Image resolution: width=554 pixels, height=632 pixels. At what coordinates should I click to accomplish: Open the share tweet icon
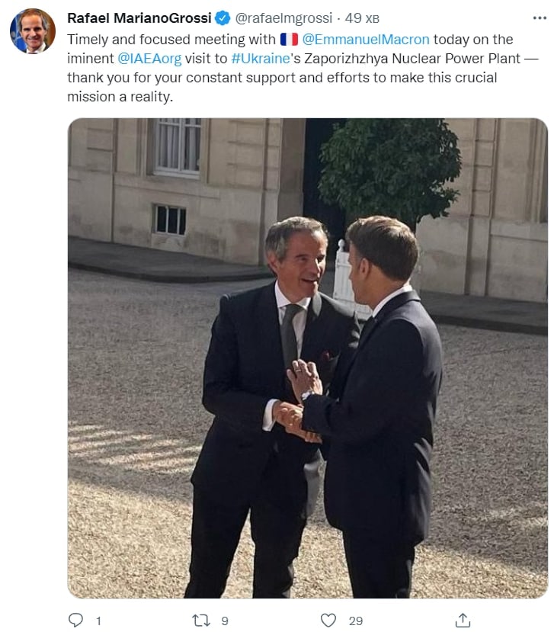point(462,621)
